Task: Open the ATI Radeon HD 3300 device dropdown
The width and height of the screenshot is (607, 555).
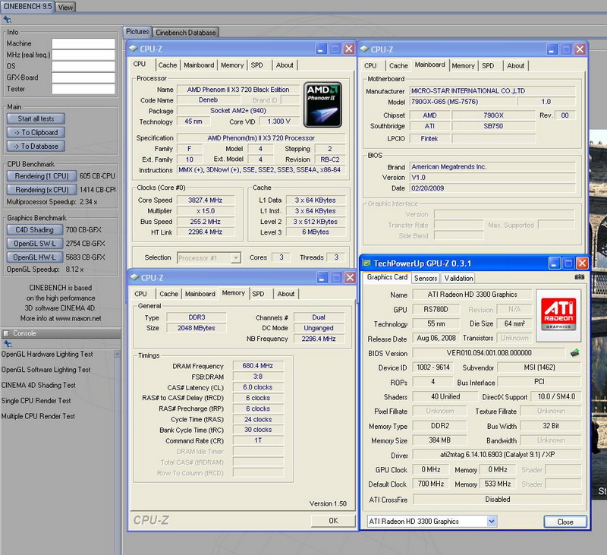Action: pos(492,522)
